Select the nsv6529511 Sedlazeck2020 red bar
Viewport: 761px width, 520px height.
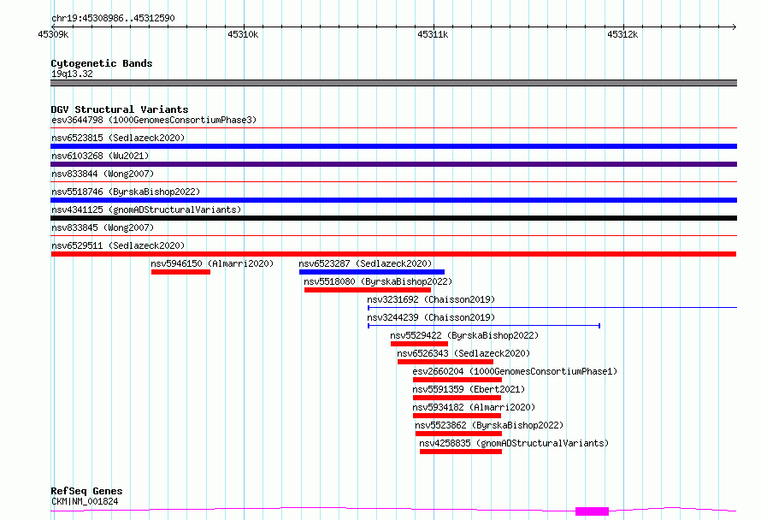pos(393,254)
